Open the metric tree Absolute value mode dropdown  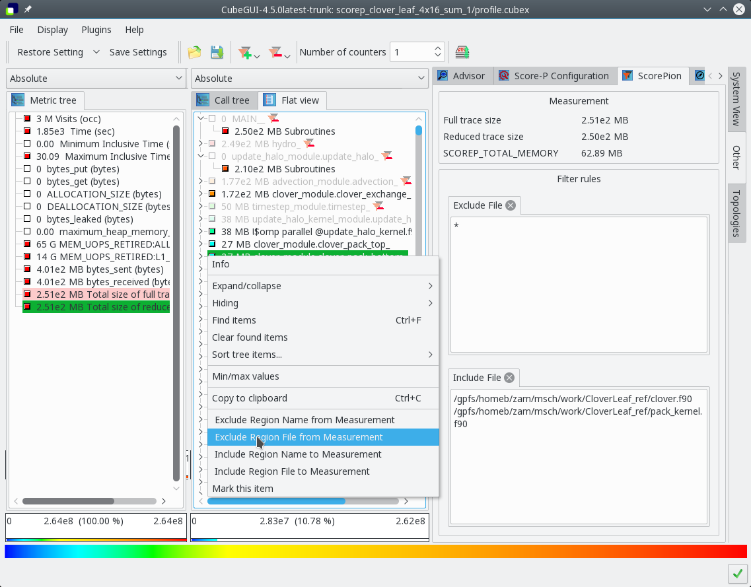[x=96, y=79]
